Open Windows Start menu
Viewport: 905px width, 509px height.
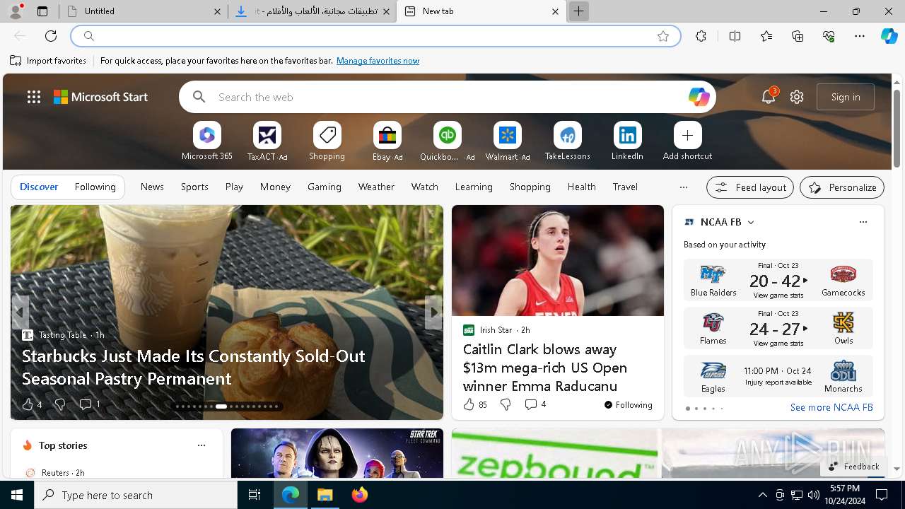[17, 495]
